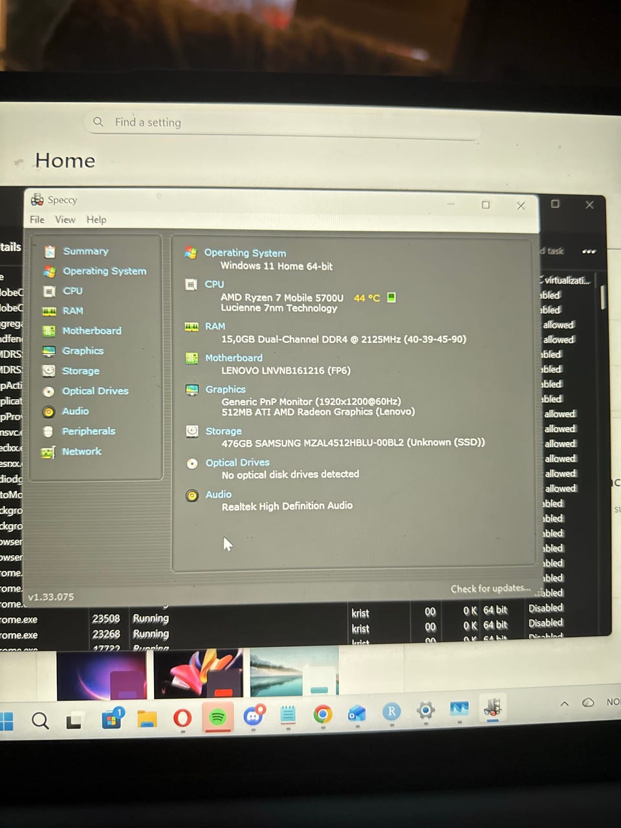This screenshot has height=828, width=621.
Task: Click the CPU heading link in summary
Action: (214, 284)
